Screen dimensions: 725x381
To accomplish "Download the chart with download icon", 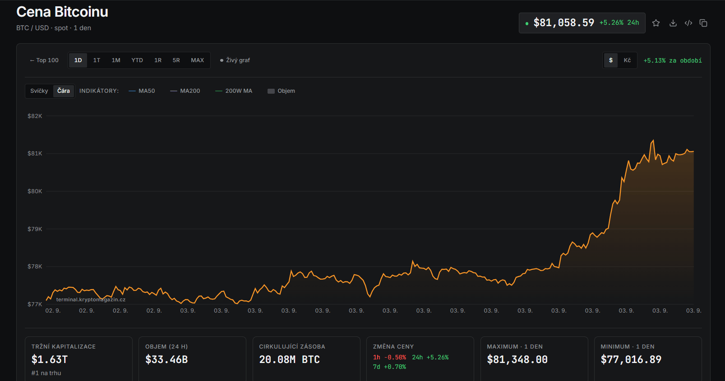I will coord(673,23).
